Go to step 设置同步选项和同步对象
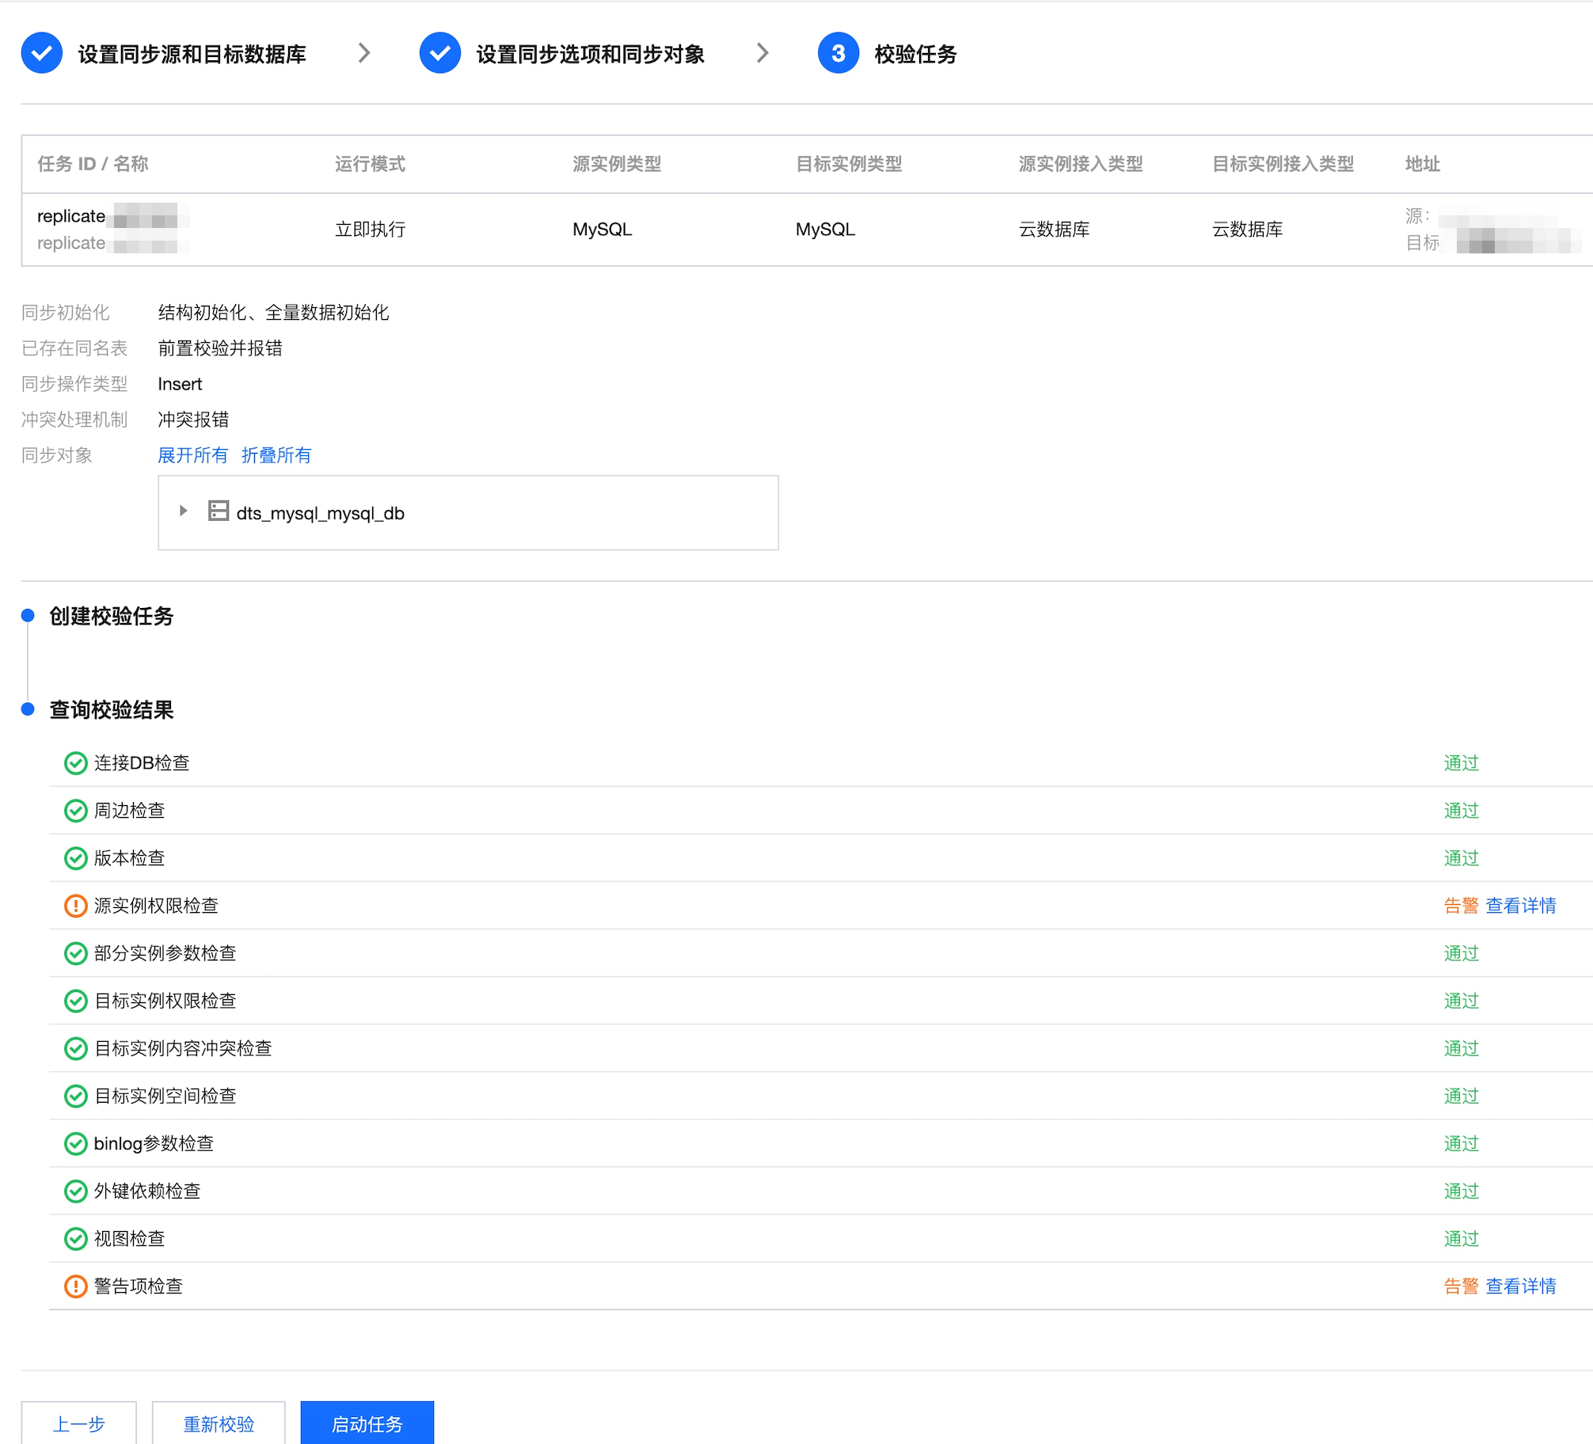The height and width of the screenshot is (1444, 1593). tap(590, 54)
